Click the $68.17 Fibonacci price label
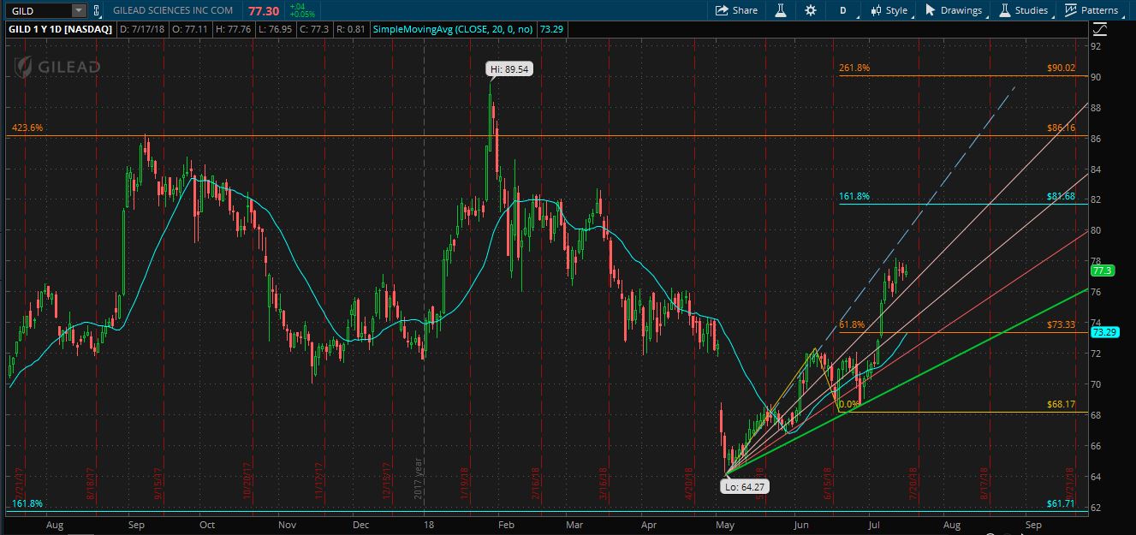Viewport: 1136px width, 535px height. pyautogui.click(x=1061, y=404)
